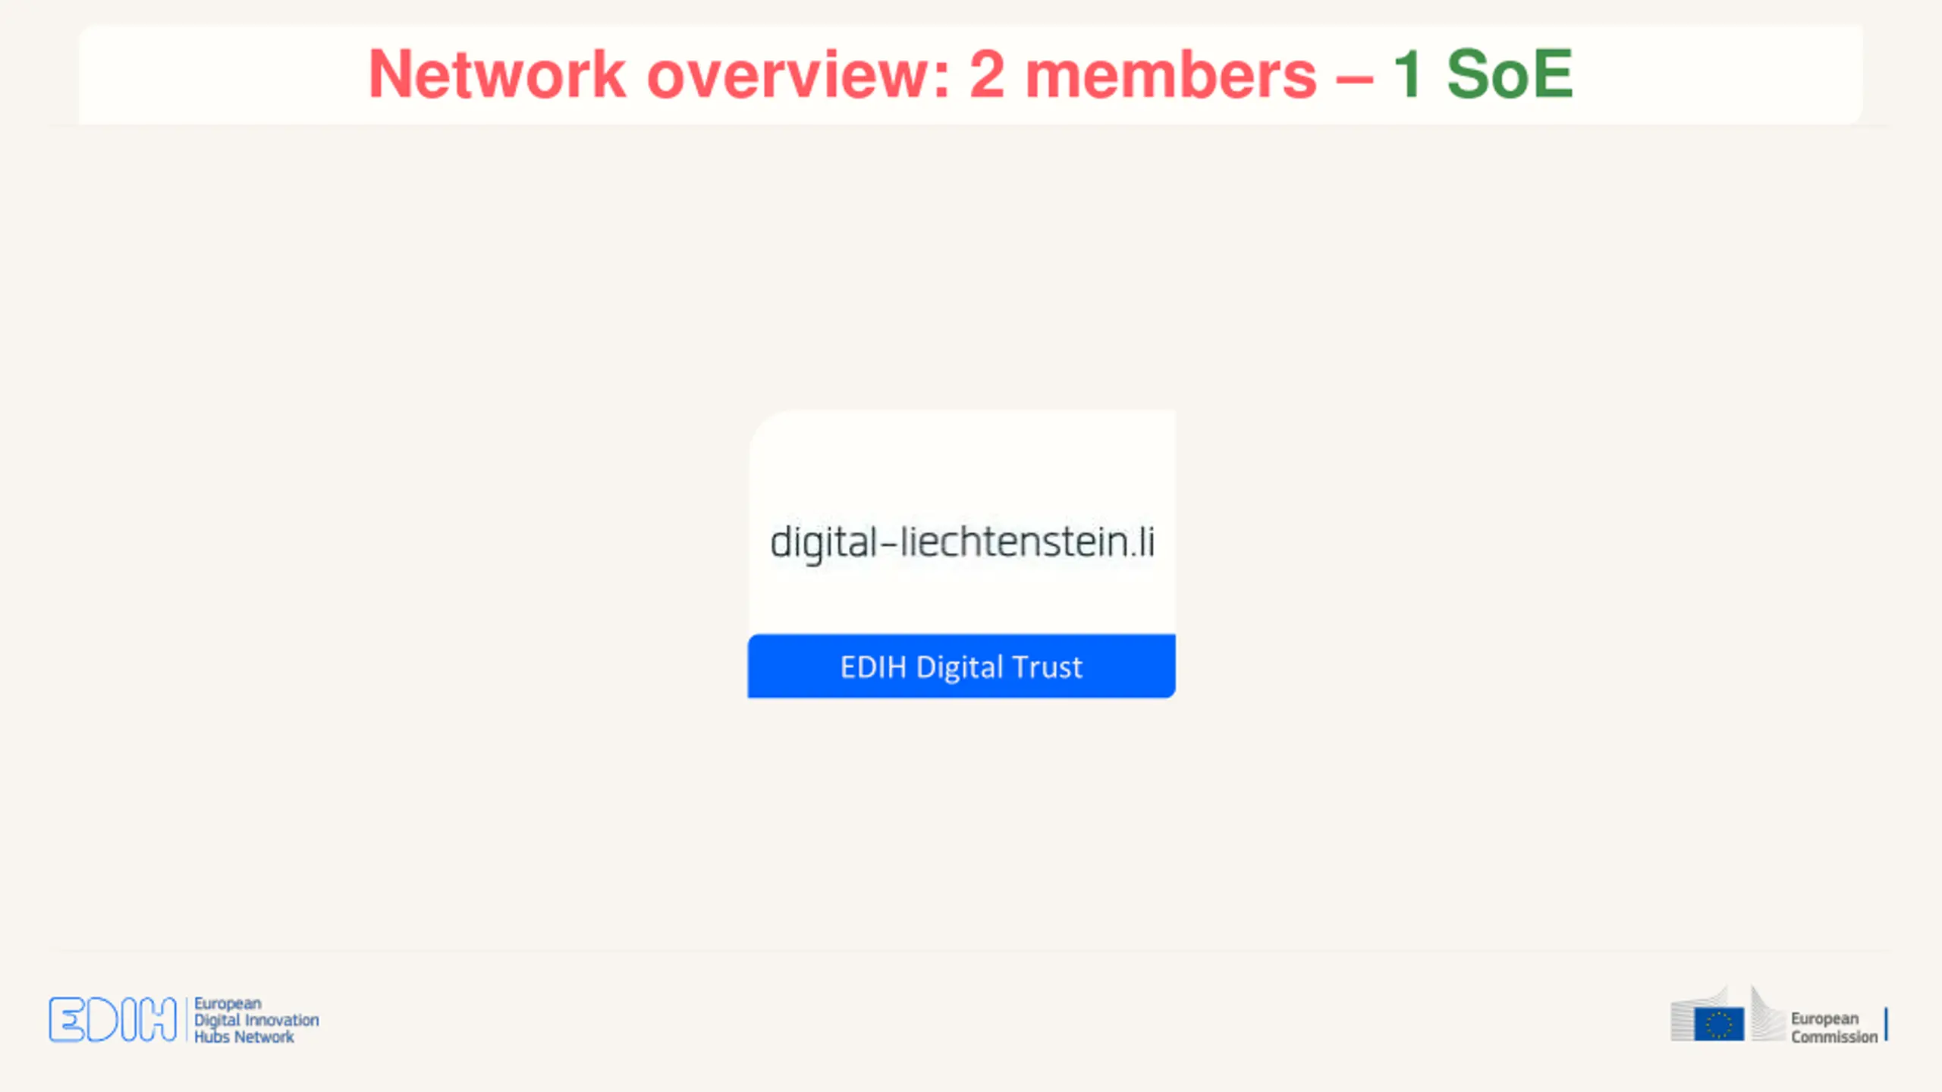Open the digital-liechtenstein.li member card
1942x1092 pixels.
click(x=961, y=554)
